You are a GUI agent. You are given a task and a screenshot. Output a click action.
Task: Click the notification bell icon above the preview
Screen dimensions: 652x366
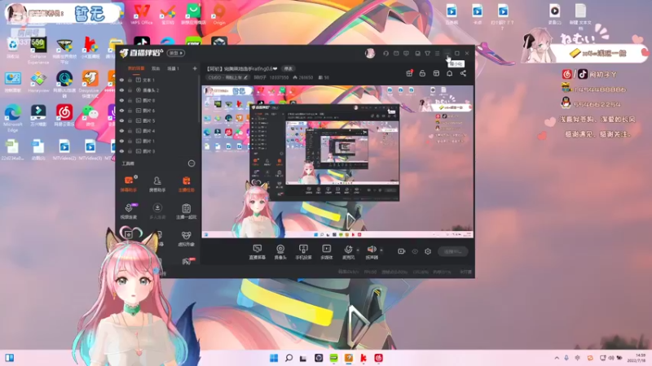[x=450, y=73]
